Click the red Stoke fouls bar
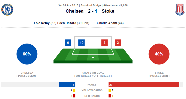The width and height of the screenshot is (186, 99). [144, 84]
